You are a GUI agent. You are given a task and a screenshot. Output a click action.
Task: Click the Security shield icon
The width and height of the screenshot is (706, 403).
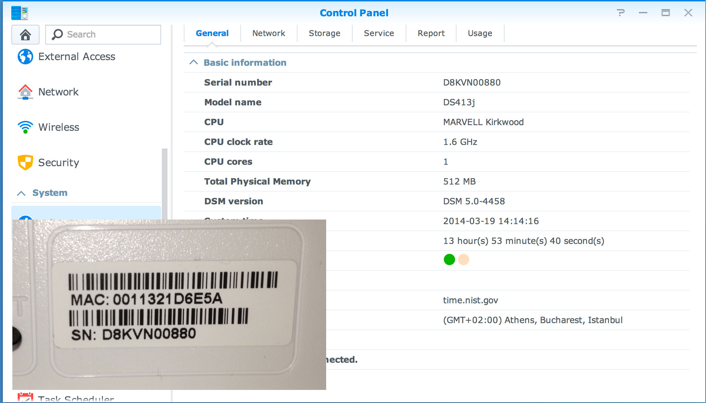pyautogui.click(x=25, y=163)
